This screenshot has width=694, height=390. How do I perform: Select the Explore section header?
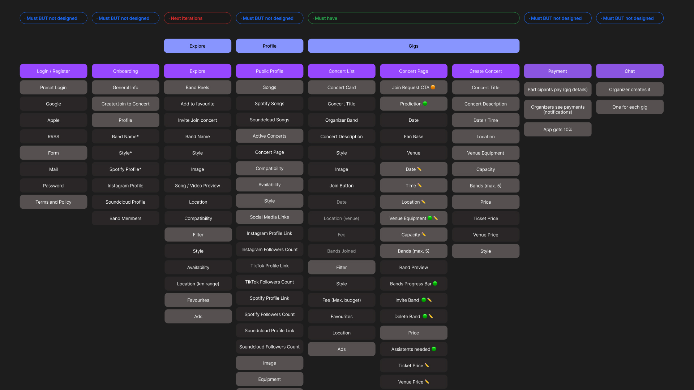click(x=197, y=46)
